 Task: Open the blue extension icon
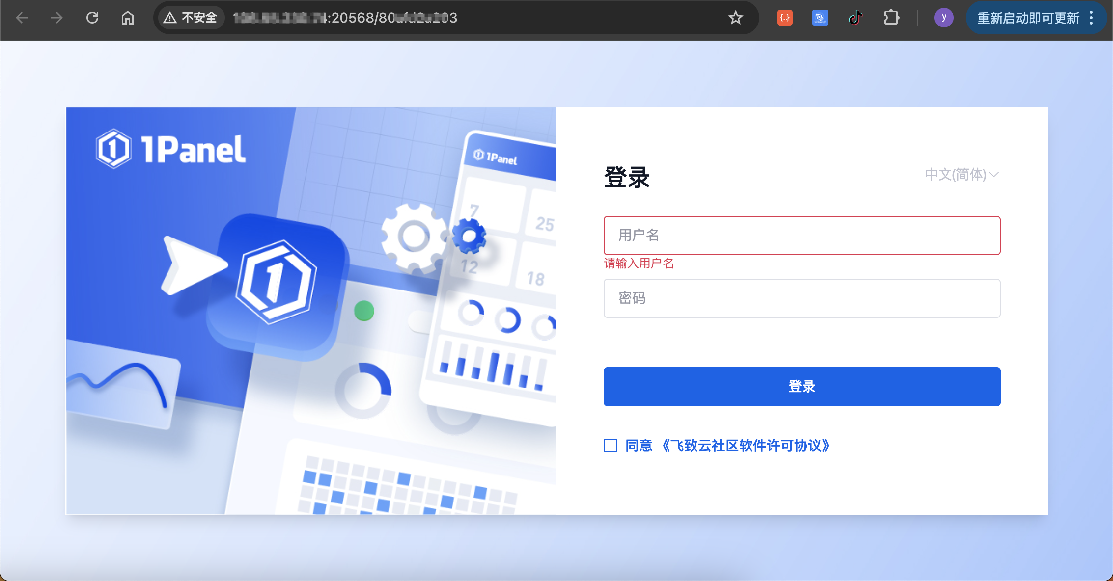[820, 18]
